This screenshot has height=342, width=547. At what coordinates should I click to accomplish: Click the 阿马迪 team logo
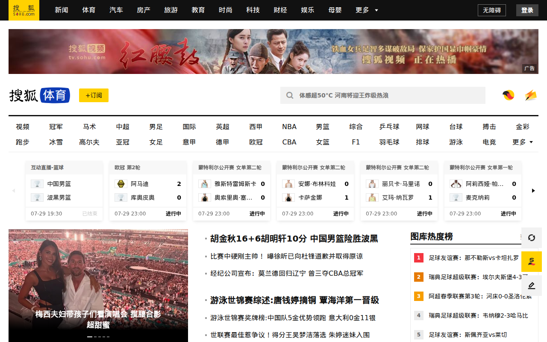pos(121,184)
